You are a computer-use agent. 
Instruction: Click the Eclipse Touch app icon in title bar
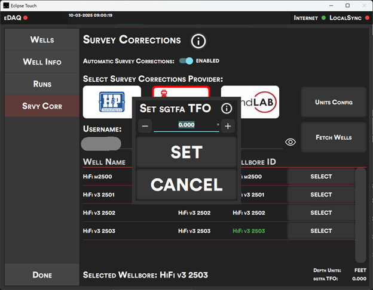8,5
